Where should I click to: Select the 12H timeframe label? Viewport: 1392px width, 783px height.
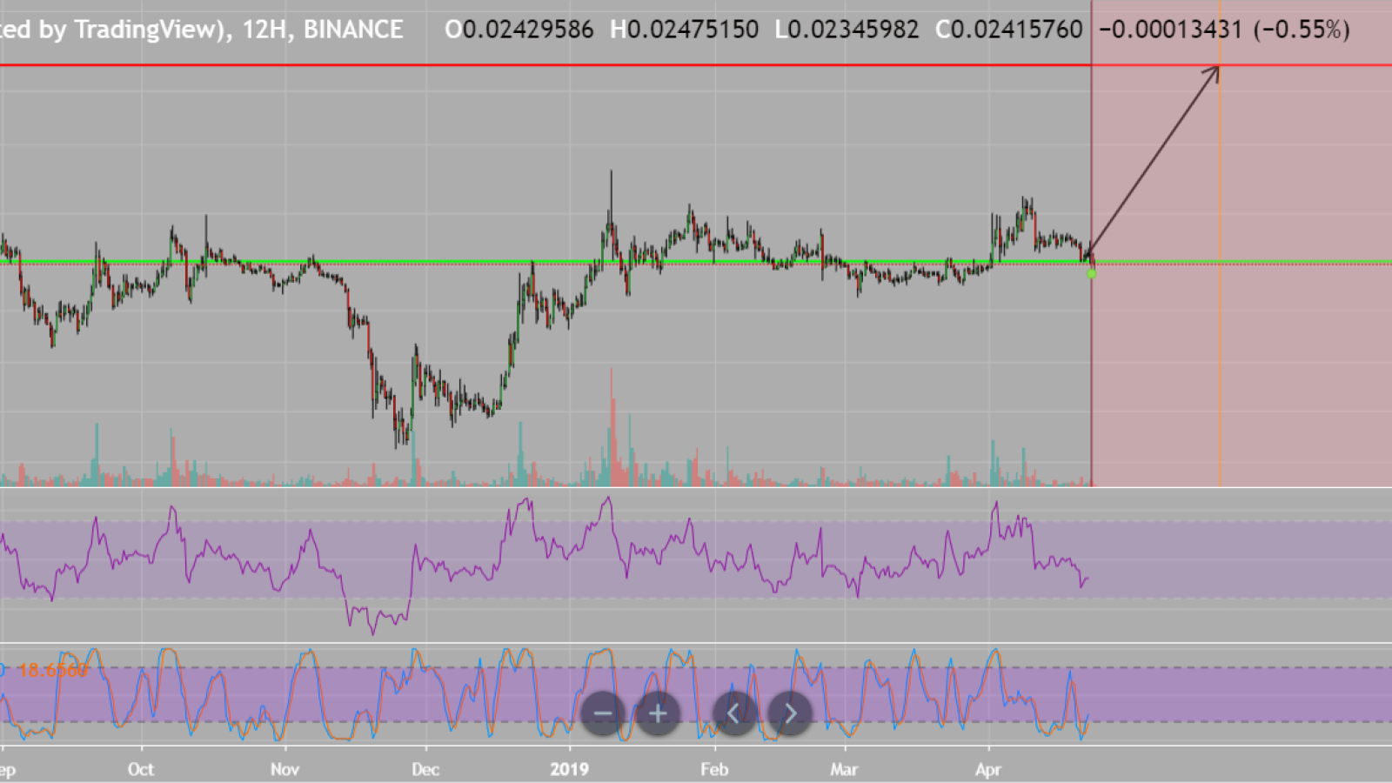click(265, 30)
